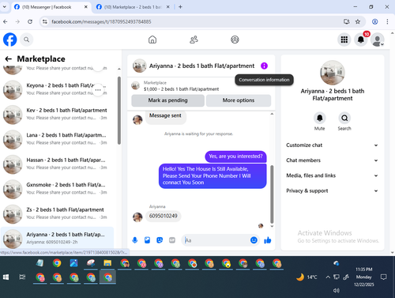Open File Explorer from the taskbar
Viewport: 395px width, 298px height.
point(107,263)
